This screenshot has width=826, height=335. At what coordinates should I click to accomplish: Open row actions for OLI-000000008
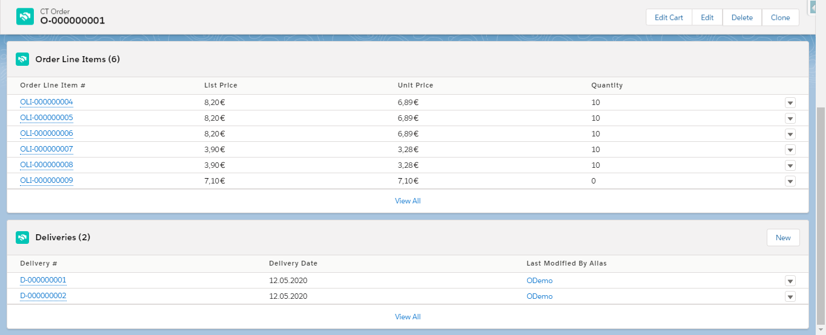point(790,165)
